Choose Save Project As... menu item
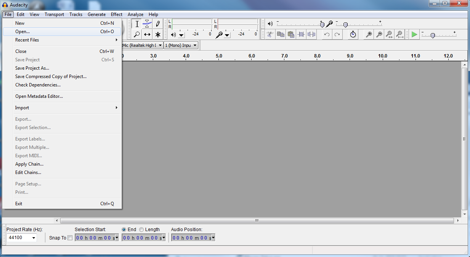The width and height of the screenshot is (470, 257). (62, 68)
